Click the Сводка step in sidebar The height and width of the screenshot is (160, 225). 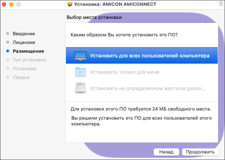pyautogui.click(x=21, y=77)
